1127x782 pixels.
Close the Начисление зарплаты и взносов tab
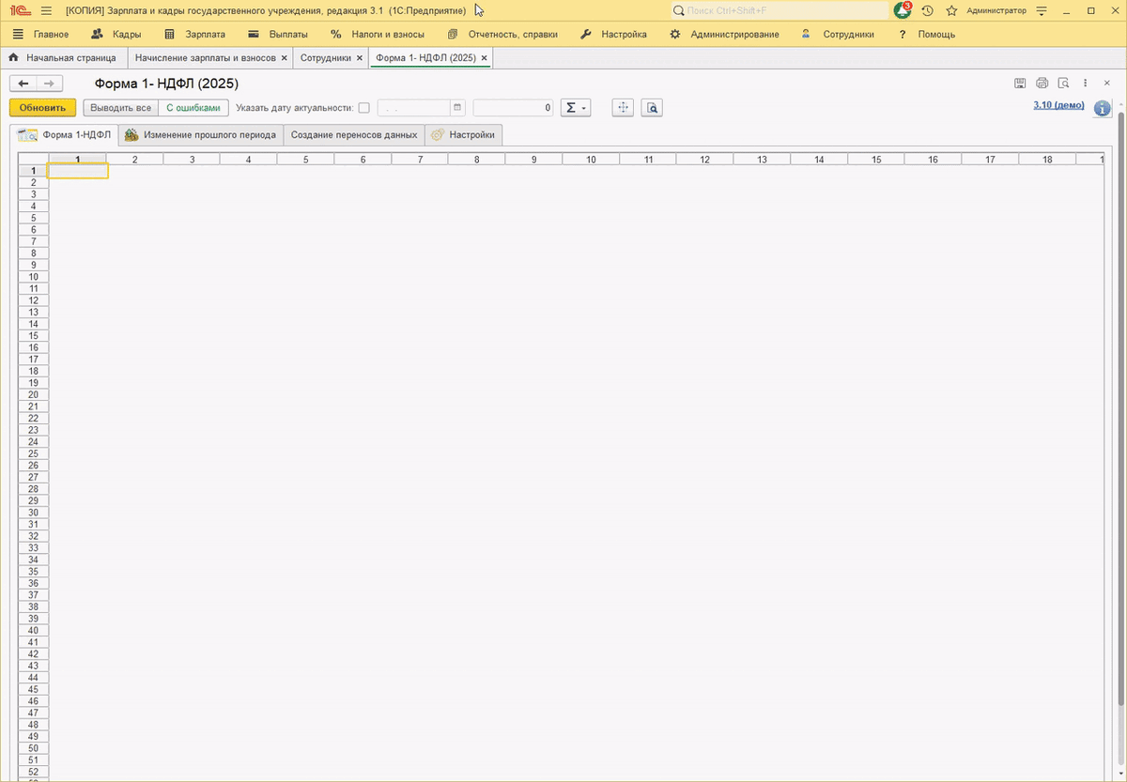(x=285, y=58)
